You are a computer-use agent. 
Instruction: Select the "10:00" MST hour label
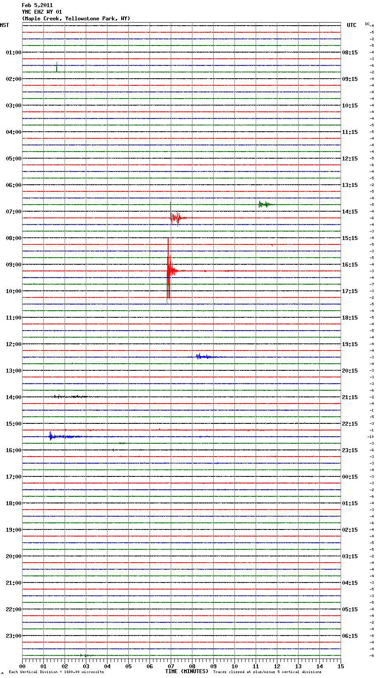[x=13, y=291]
